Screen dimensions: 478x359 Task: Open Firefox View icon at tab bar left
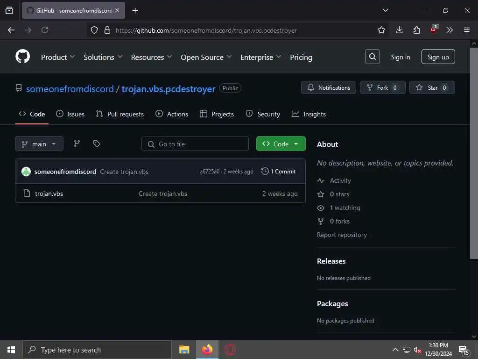9,10
